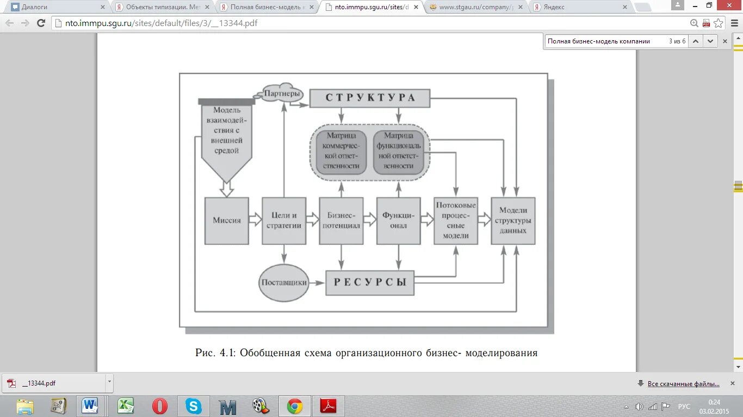The width and height of the screenshot is (743, 417).
Task: Open a new tab
Action: 642,7
